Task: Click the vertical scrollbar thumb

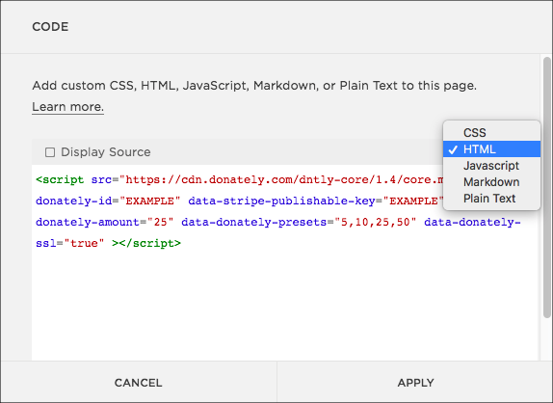Action: pos(546,187)
